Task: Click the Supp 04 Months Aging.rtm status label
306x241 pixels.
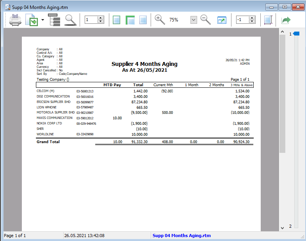Action: point(181,236)
